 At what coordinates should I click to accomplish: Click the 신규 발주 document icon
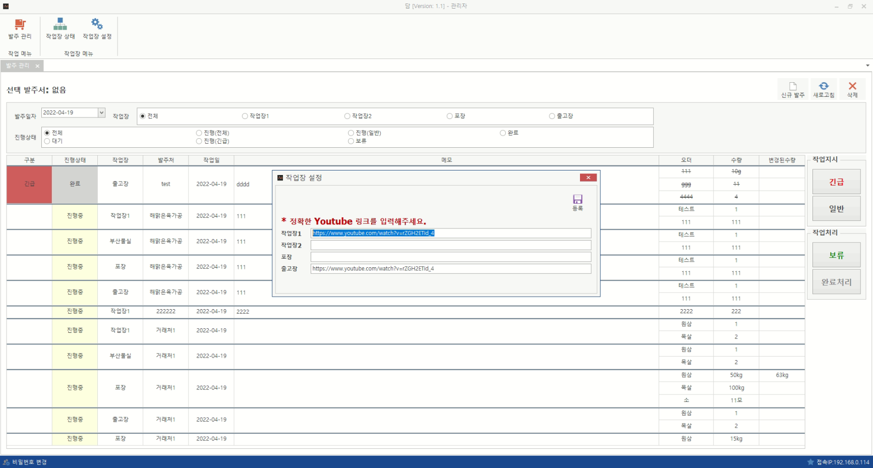coord(792,87)
